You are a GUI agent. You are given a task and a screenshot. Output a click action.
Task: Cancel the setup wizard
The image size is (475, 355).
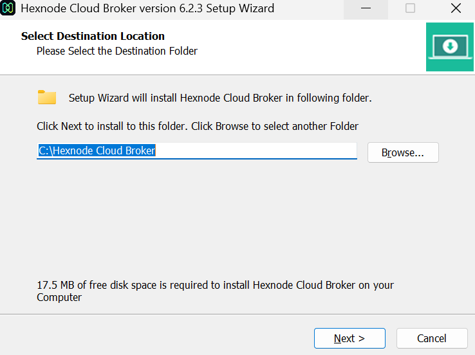(x=432, y=338)
